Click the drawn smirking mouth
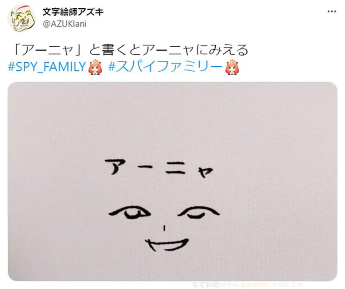Image resolution: width=345 pixels, height=289 pixels. (166, 245)
